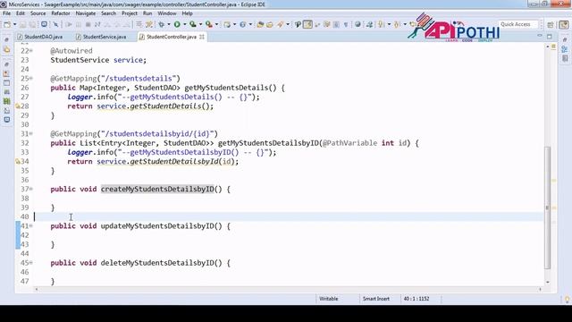Screen dimensions: 572x322
Task: Click the createMyStudentsDetailsbyID method name
Action: [x=157, y=189]
